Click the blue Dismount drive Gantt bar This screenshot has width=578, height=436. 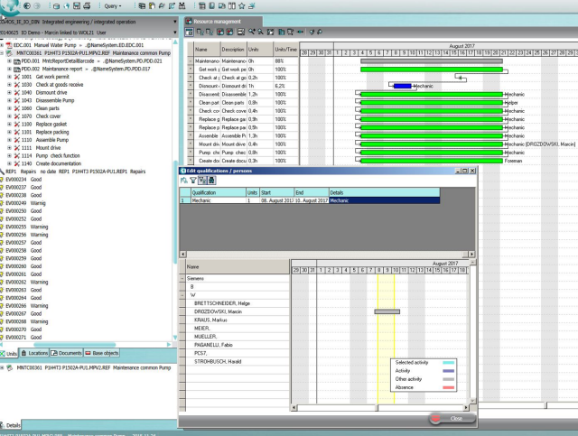pos(403,86)
